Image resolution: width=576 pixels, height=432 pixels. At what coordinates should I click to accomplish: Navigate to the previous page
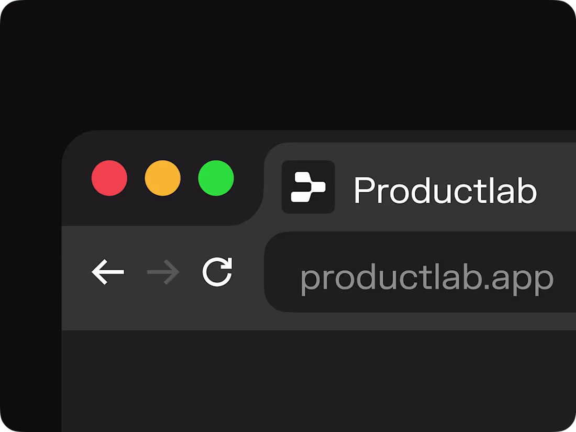pyautogui.click(x=108, y=272)
